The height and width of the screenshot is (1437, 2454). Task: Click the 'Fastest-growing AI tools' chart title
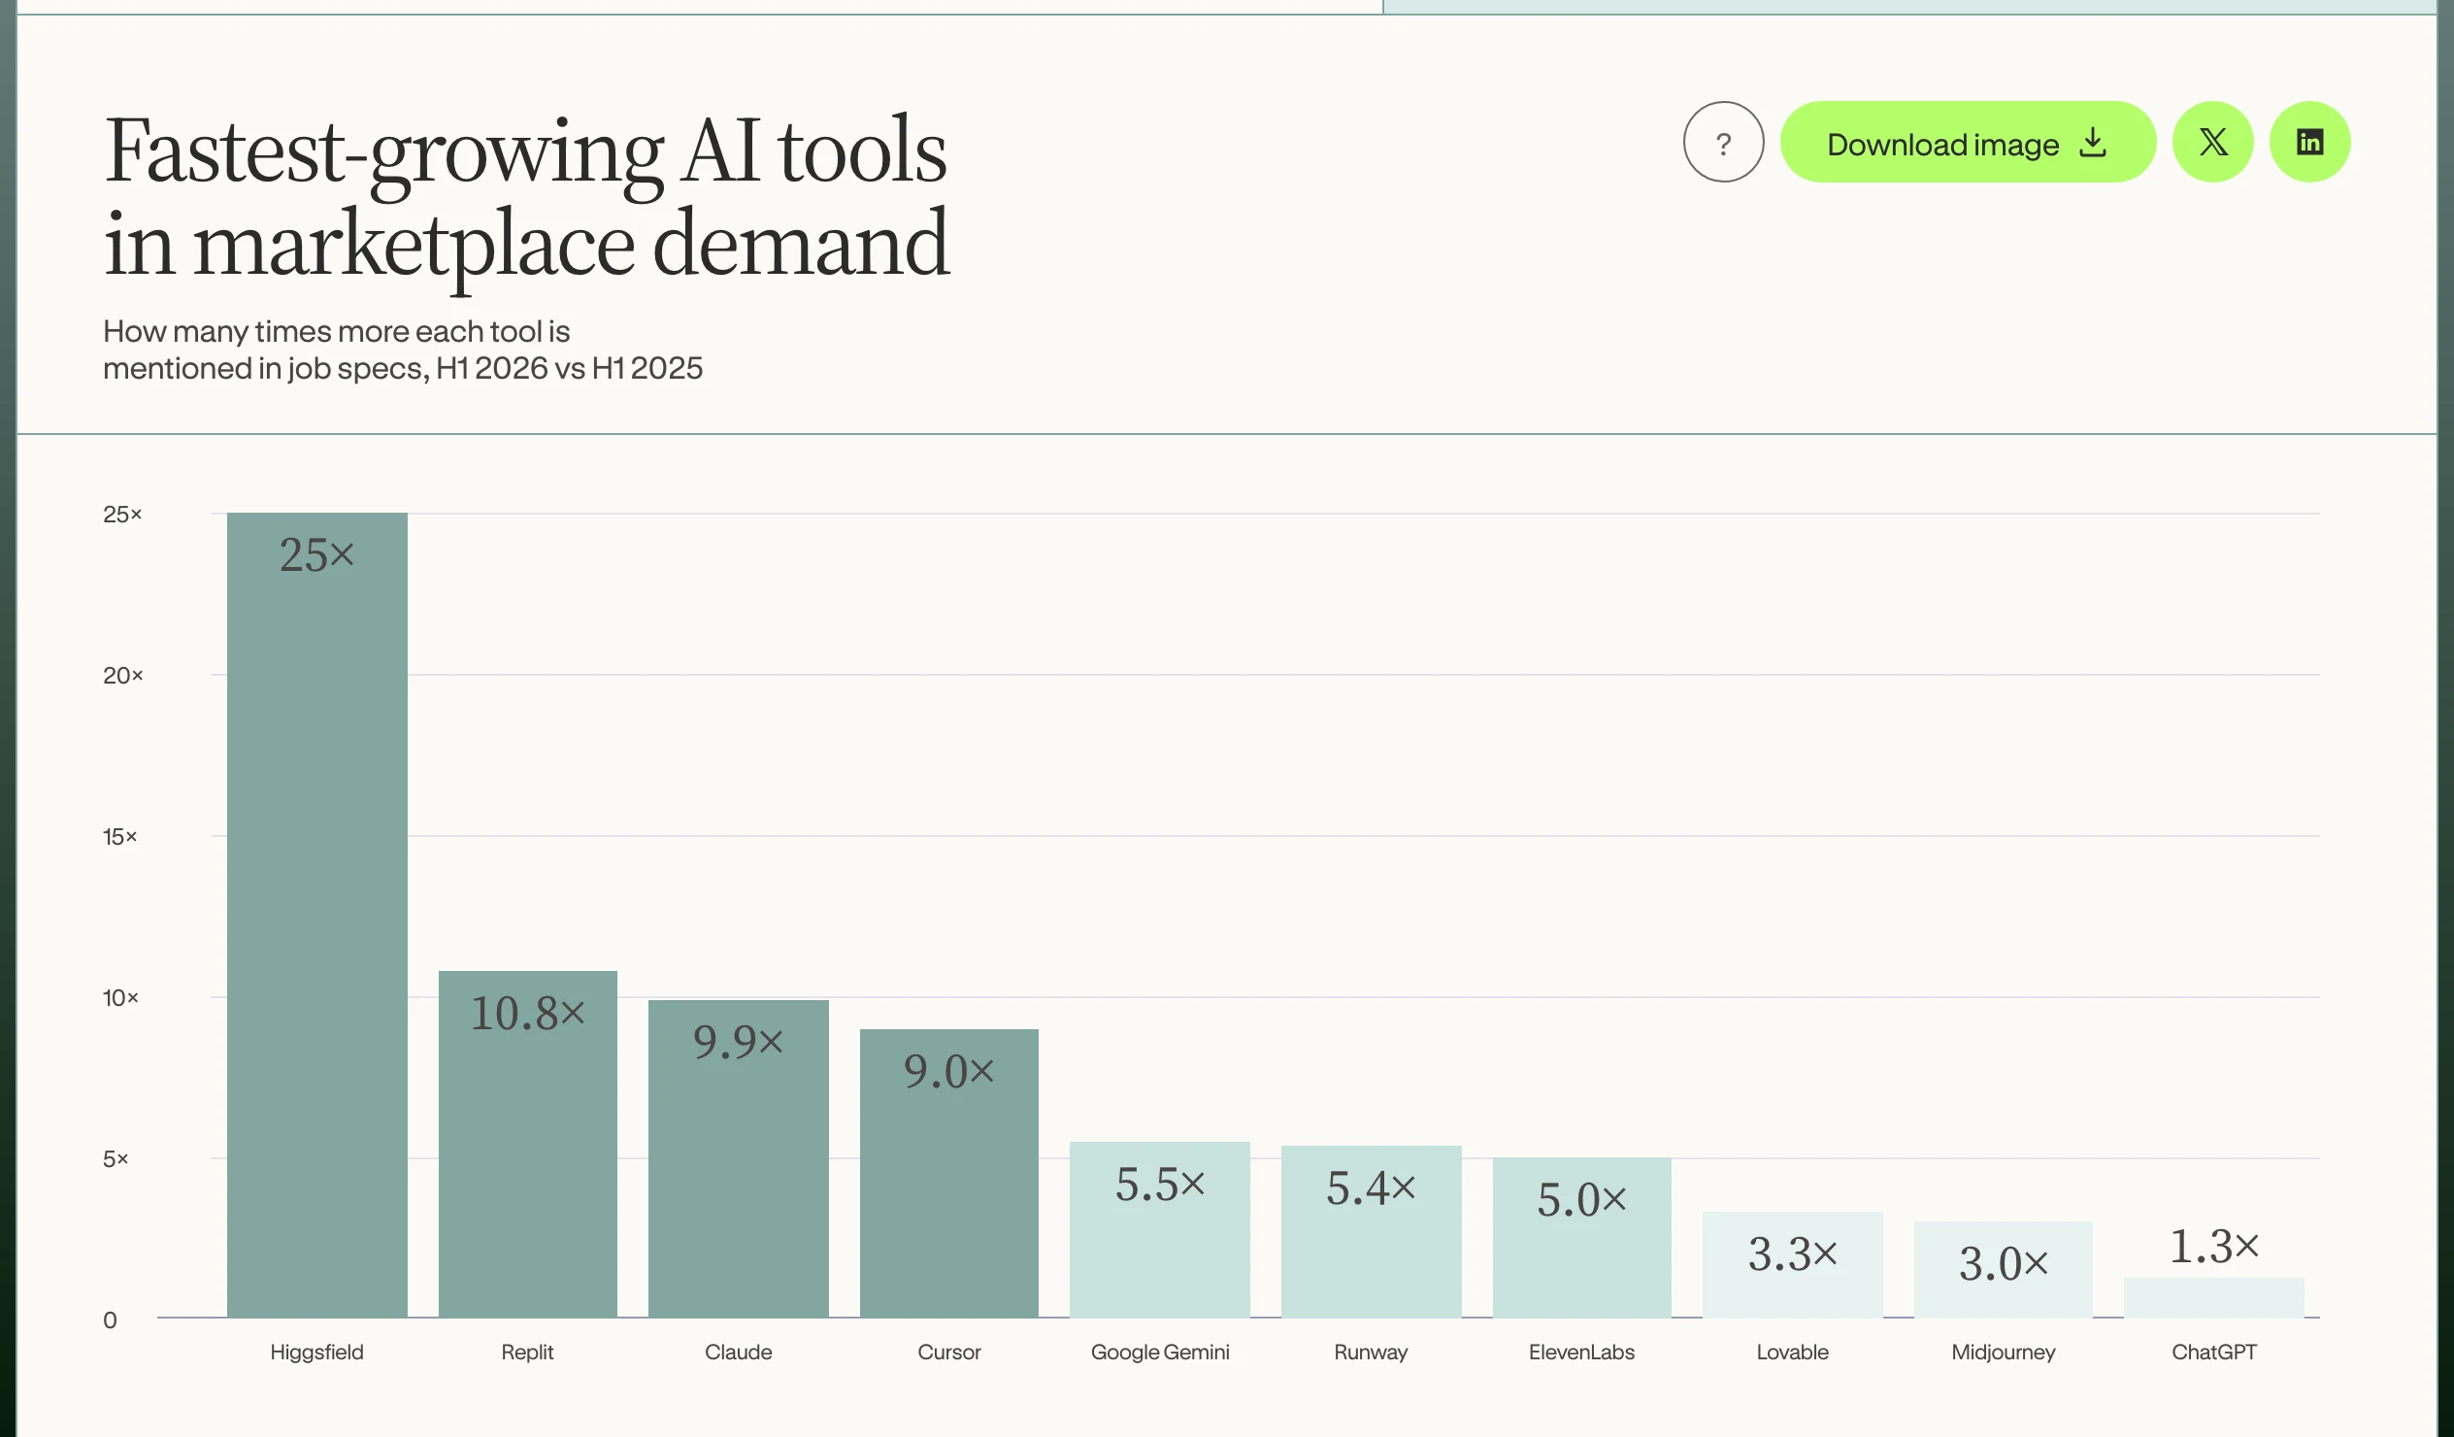pyautogui.click(x=526, y=199)
